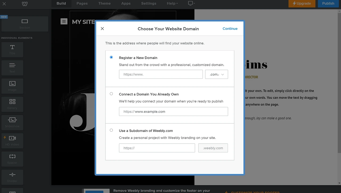
Task: Open the .com domain extension dropdown
Action: click(x=217, y=74)
